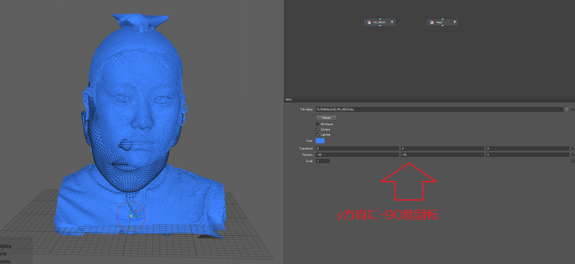
Task: Click the transform gizmo in the viewport
Action: [131, 216]
